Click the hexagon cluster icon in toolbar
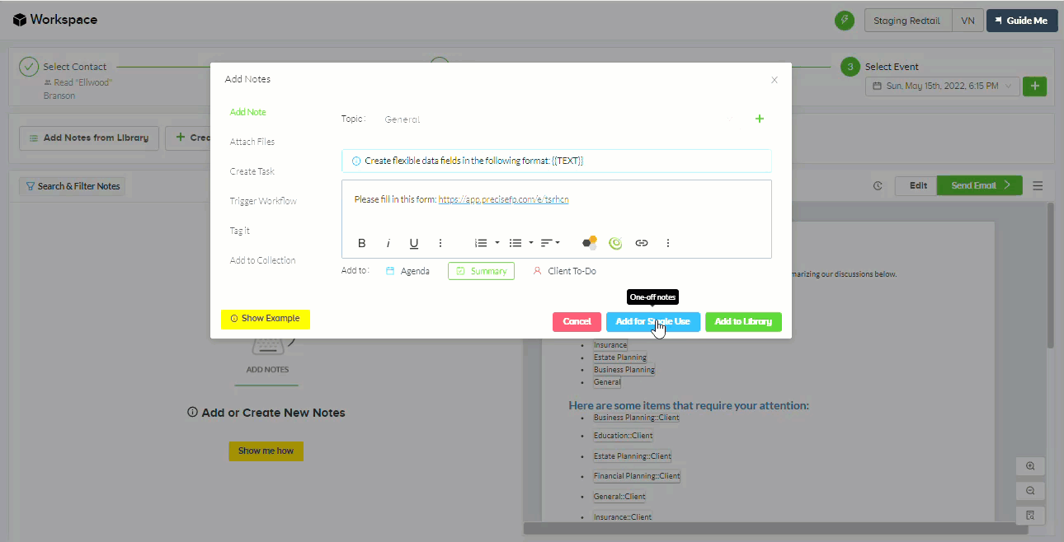Image resolution: width=1064 pixels, height=542 pixels. tap(589, 242)
